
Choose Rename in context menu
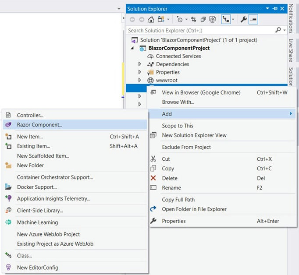[222, 188]
